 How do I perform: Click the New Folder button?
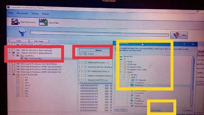[x=120, y=110]
